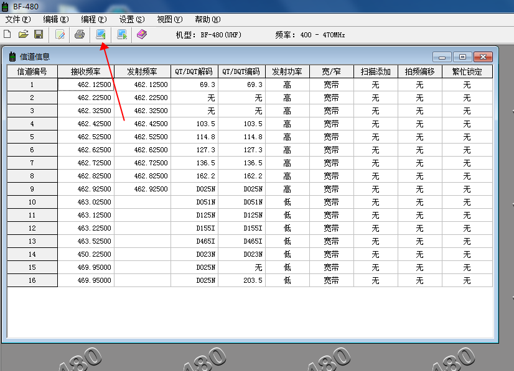This screenshot has width=514, height=371.
Task: Click QT/DQT decode cell 69.3
Action: pos(194,85)
